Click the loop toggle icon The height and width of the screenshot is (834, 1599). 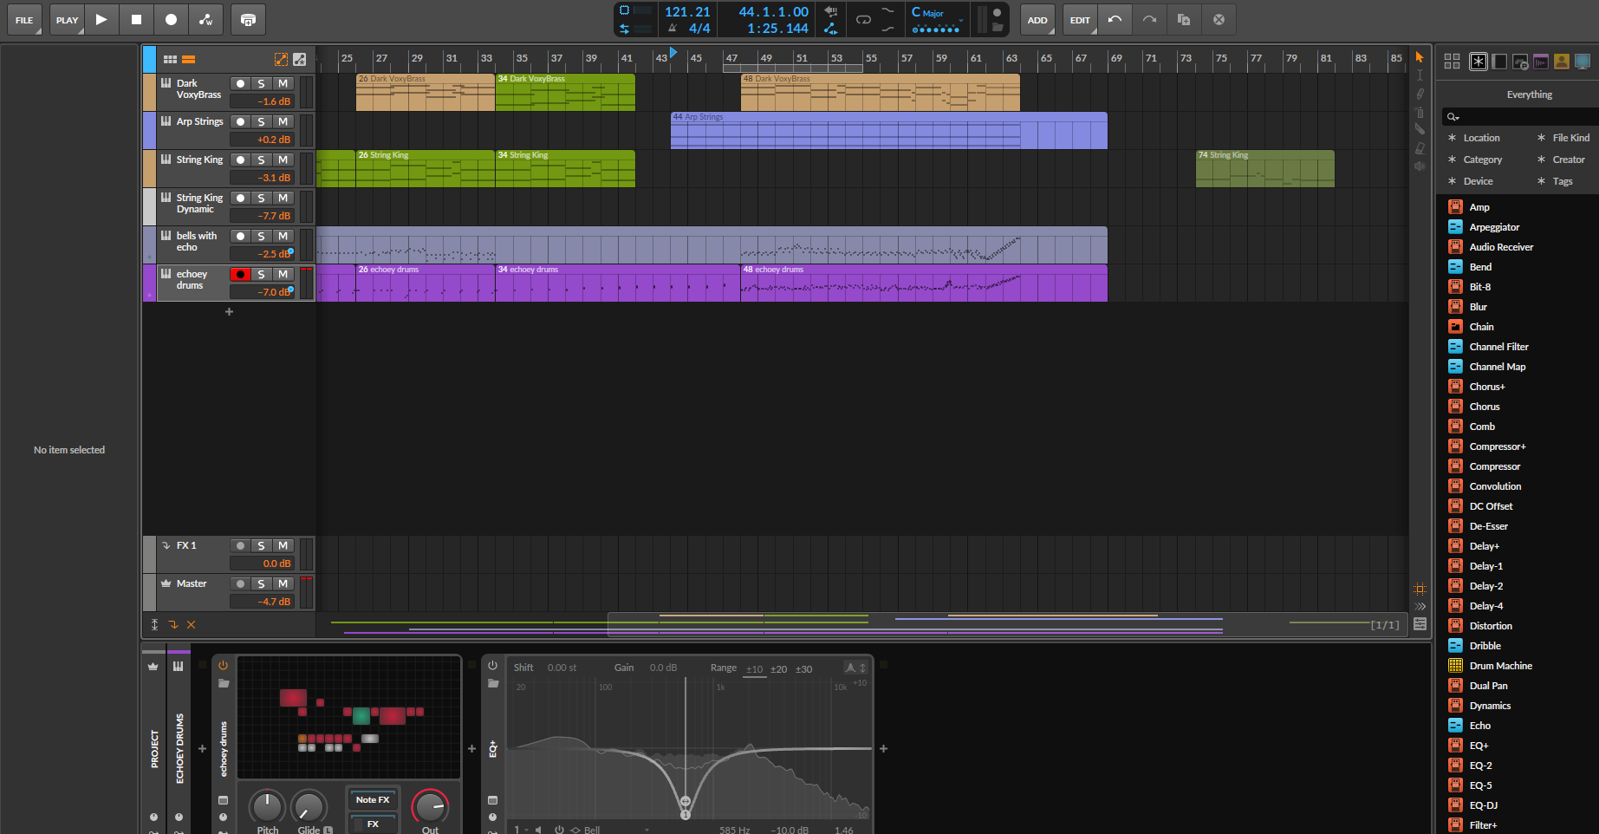863,19
